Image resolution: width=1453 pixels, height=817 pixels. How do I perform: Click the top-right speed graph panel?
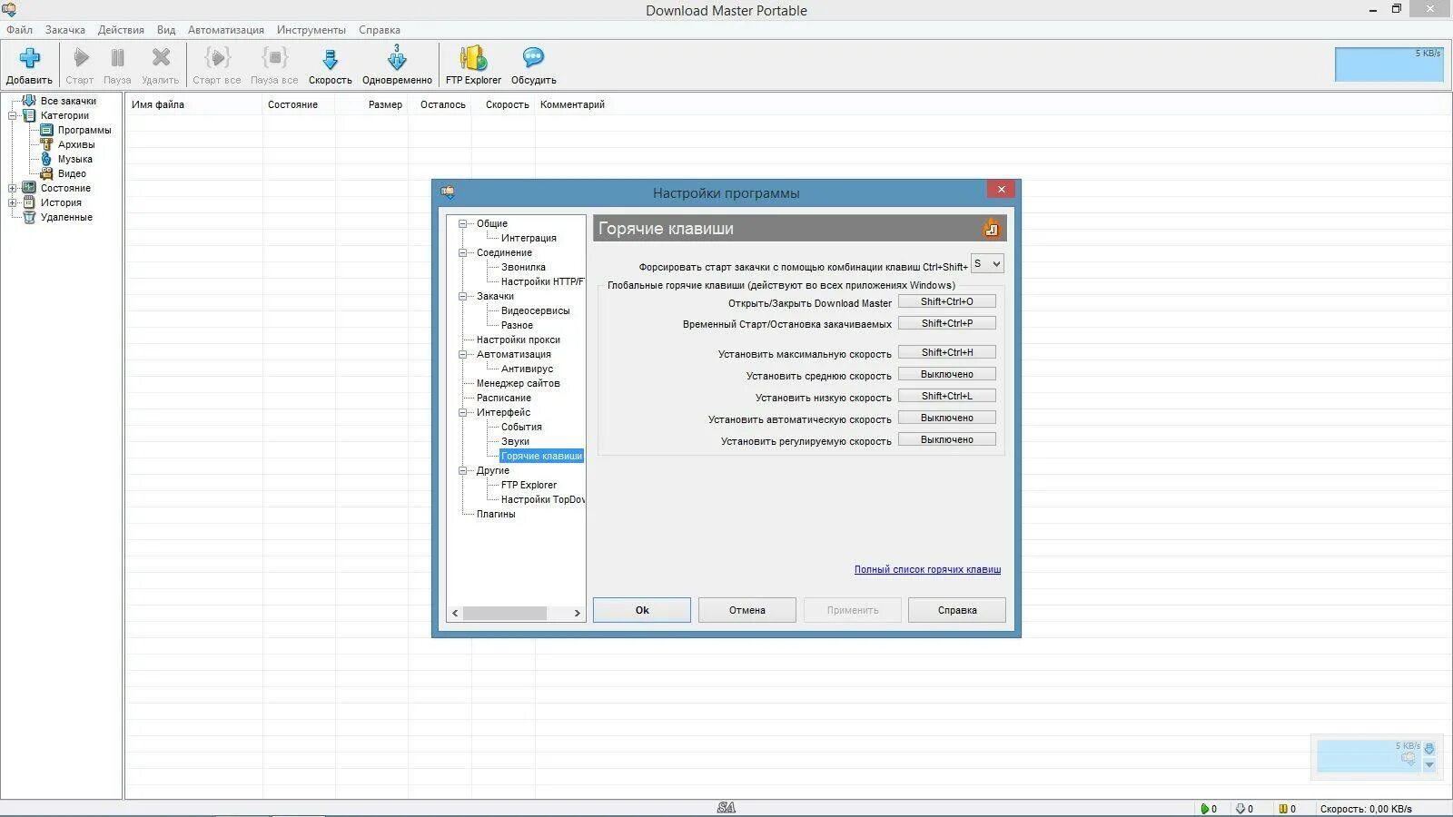click(1389, 64)
